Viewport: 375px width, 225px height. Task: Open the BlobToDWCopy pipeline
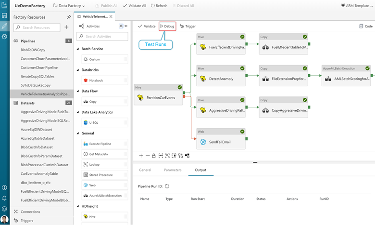[33, 50]
